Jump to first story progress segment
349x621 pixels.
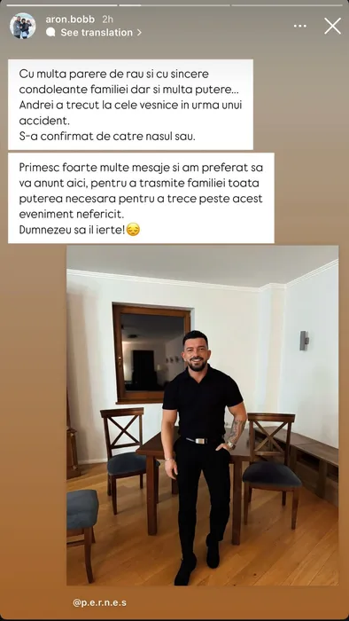pyautogui.click(x=62, y=5)
